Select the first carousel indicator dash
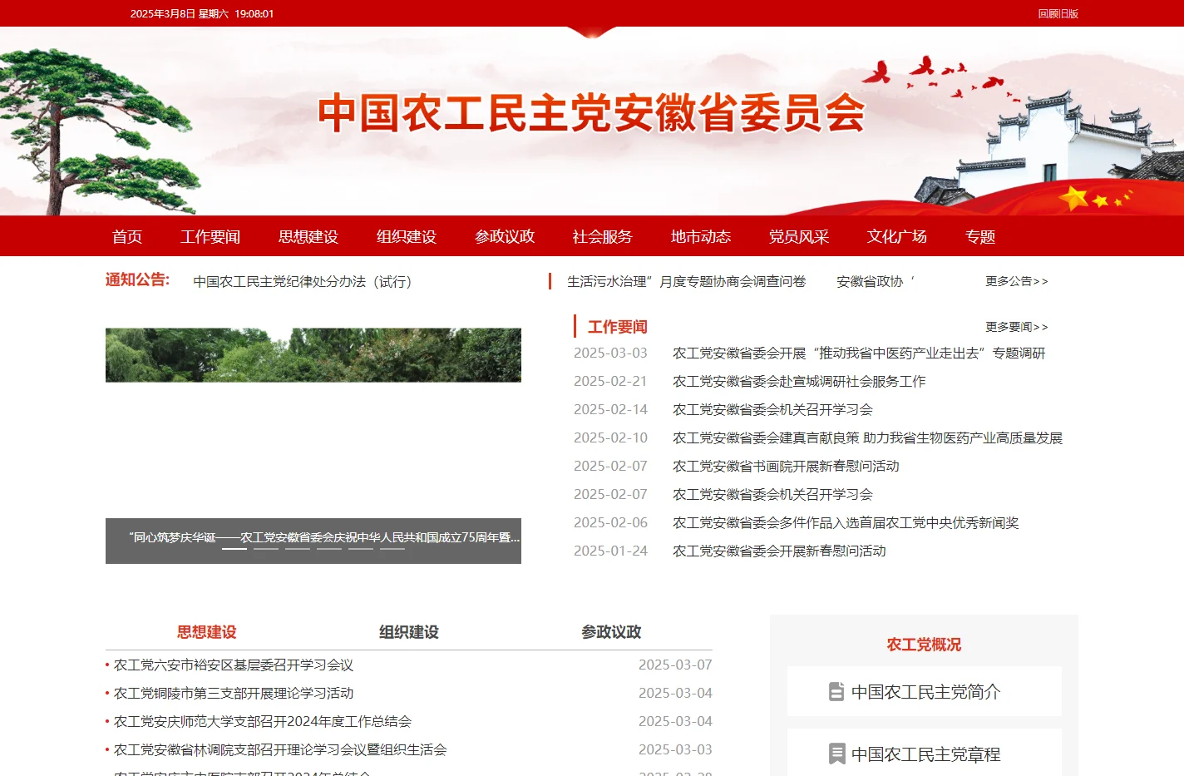Image resolution: width=1184 pixels, height=776 pixels. click(x=234, y=549)
